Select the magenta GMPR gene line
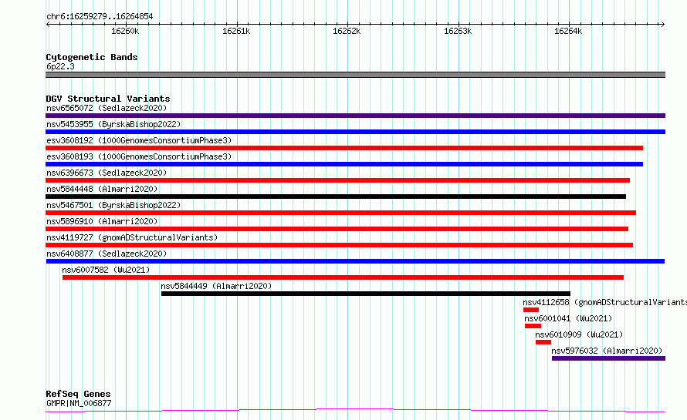 click(x=355, y=411)
